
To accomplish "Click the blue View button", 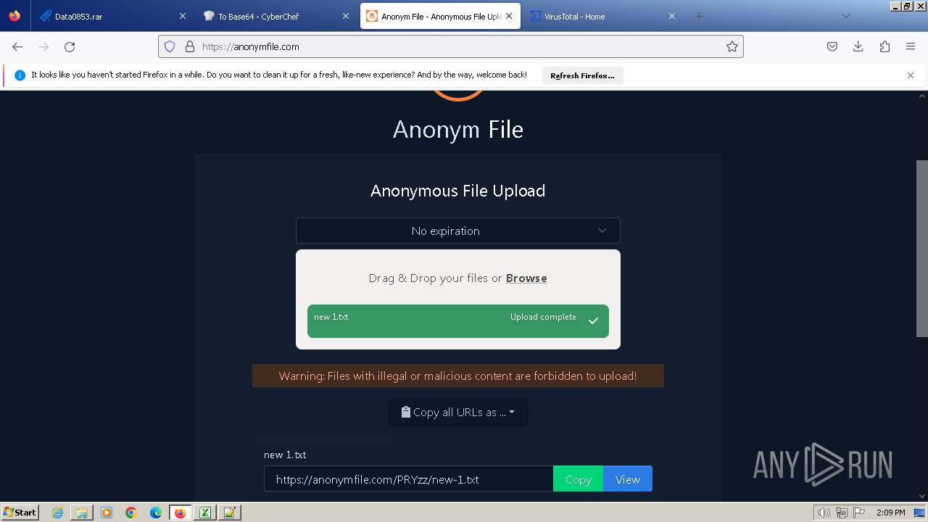I will [x=628, y=479].
